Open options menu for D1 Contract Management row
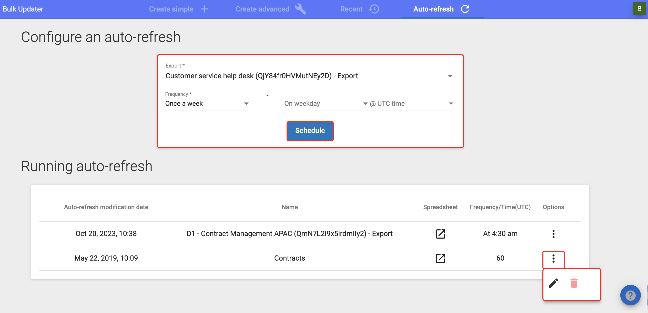Viewport: 648px width, 313px height. 553,234
